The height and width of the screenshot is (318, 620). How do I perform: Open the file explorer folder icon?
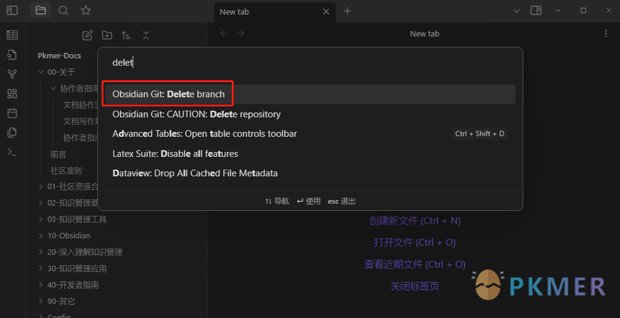[41, 11]
